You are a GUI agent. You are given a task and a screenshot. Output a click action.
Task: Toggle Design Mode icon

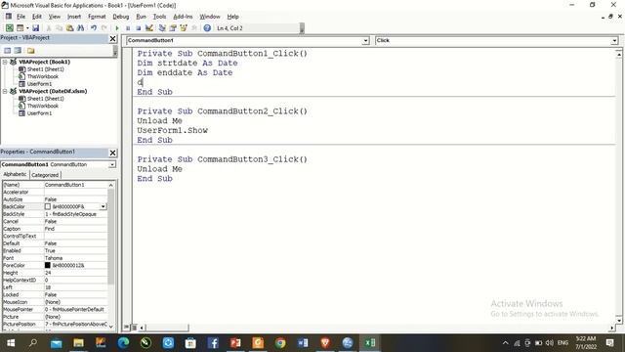149,28
